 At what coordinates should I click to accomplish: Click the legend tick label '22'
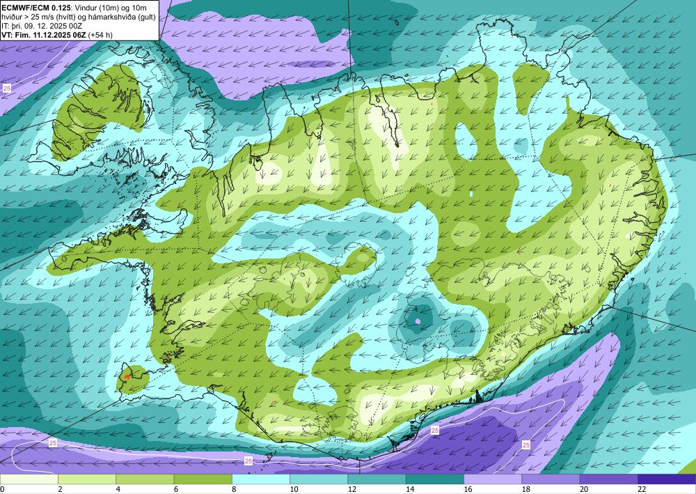[642, 489]
